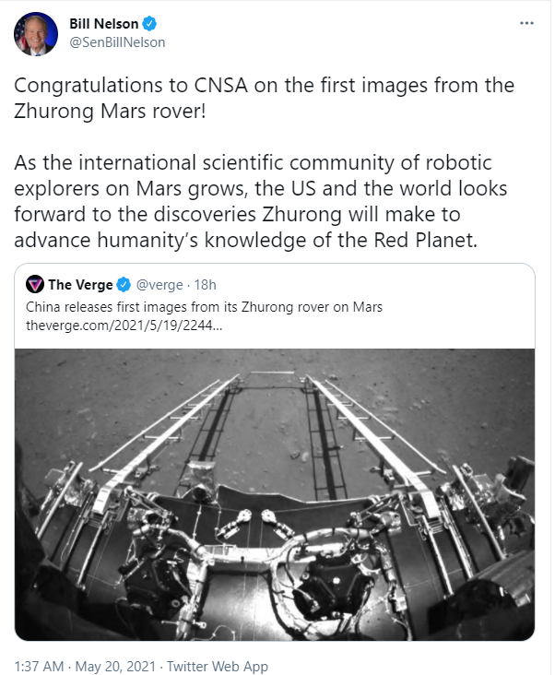This screenshot has width=555, height=675.
Task: Open the @verge handle
Action: coord(160,284)
